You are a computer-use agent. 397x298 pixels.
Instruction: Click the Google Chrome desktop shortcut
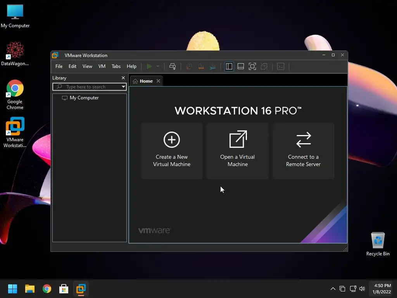click(x=15, y=95)
